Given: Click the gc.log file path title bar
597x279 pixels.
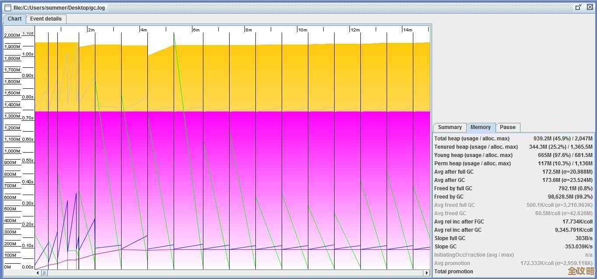Looking at the screenshot, I should (x=59, y=7).
